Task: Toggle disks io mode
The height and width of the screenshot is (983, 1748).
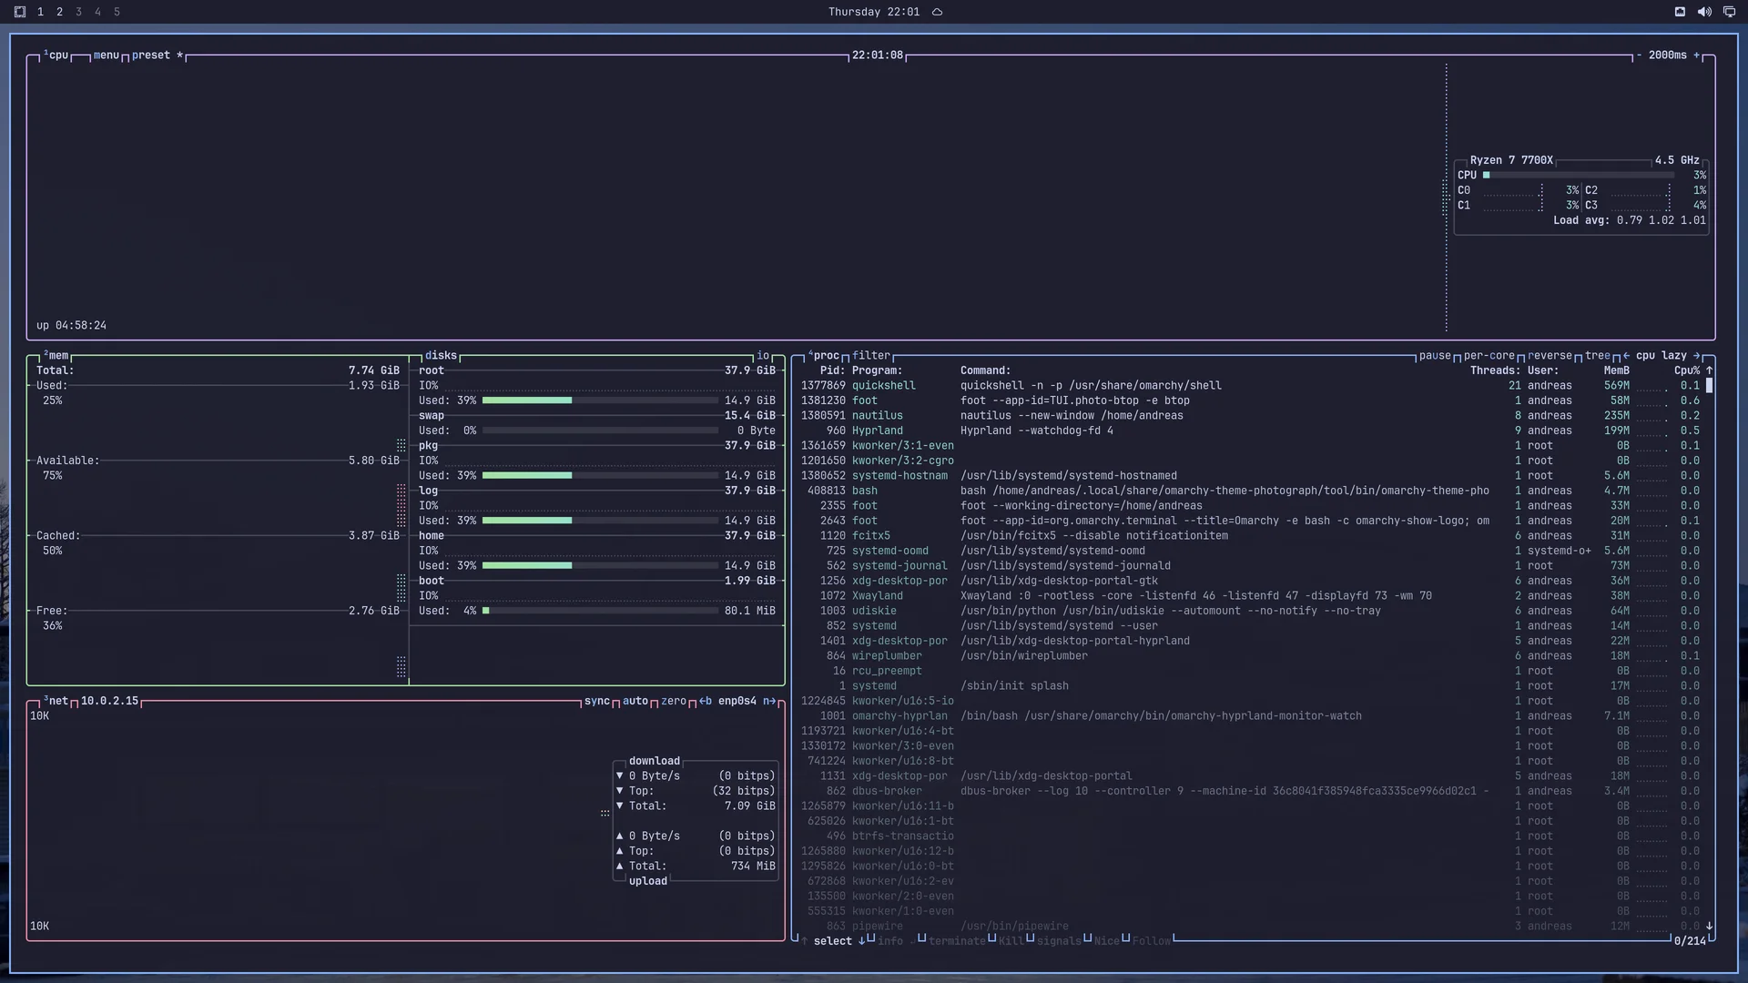Action: (763, 356)
